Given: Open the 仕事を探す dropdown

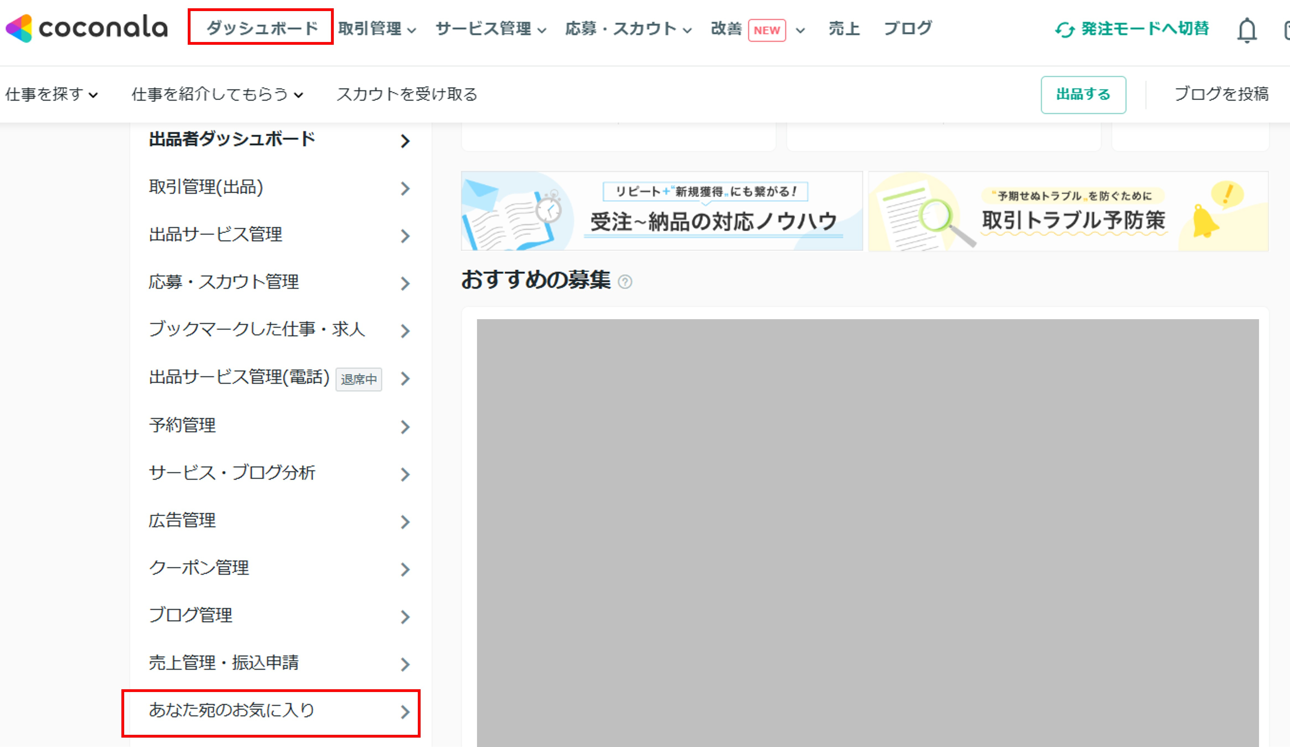Looking at the screenshot, I should pos(51,94).
